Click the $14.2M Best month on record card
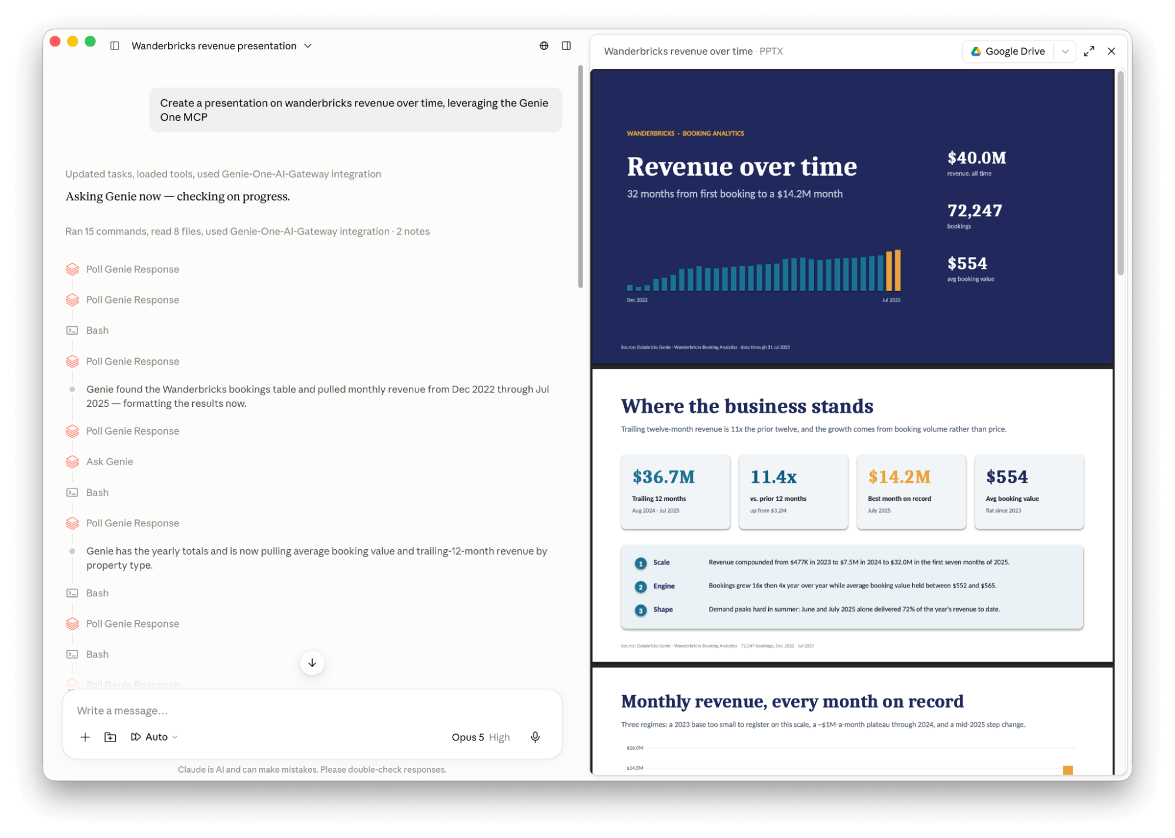The height and width of the screenshot is (838, 1175). click(x=911, y=492)
